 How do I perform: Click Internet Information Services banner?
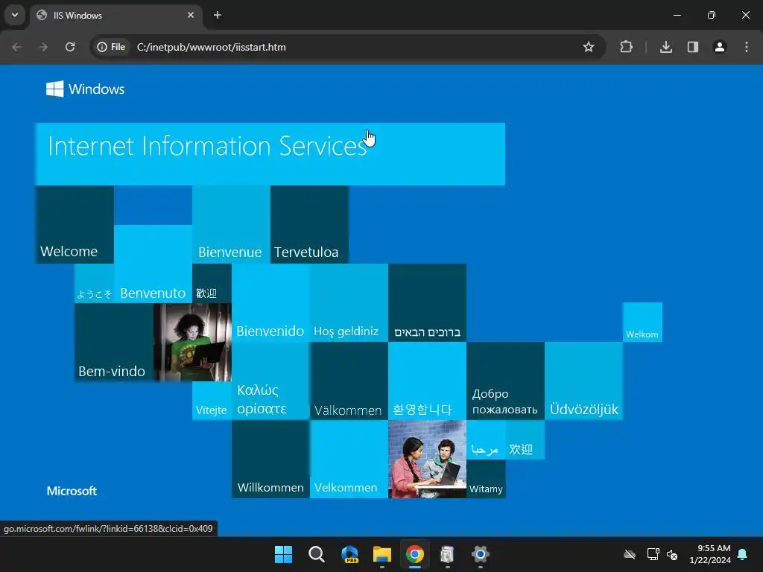point(270,153)
